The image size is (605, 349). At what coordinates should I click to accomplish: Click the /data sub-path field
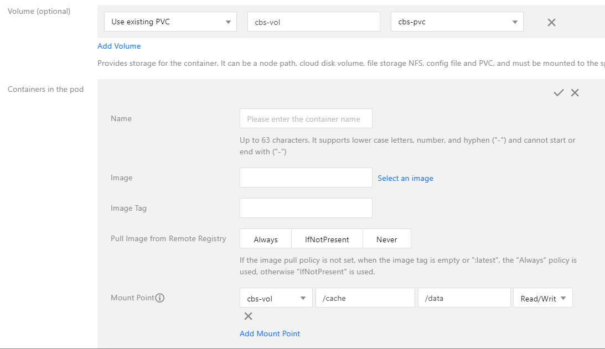click(464, 298)
